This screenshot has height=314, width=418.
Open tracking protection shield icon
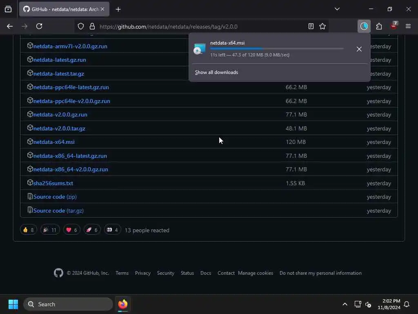coord(81,26)
